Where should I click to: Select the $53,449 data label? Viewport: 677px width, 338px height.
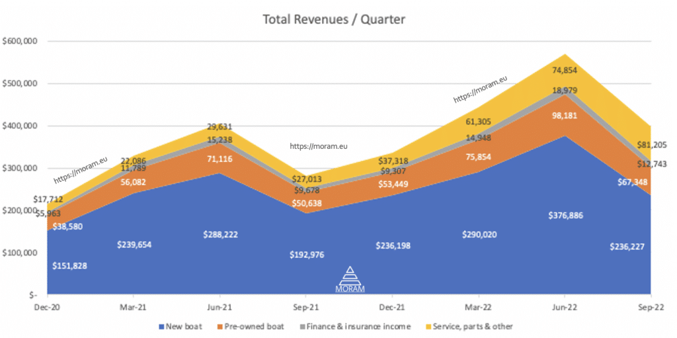click(393, 185)
